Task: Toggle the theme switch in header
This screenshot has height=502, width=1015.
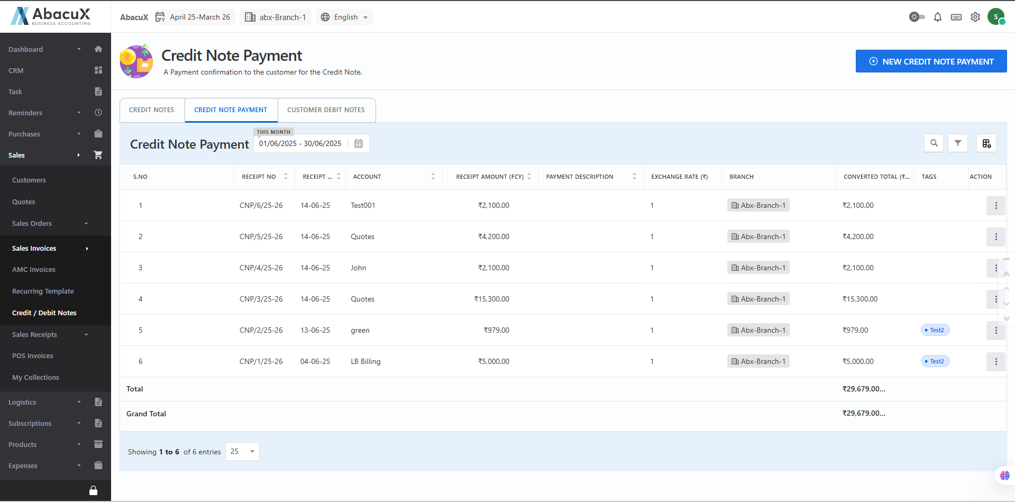Action: pos(917,17)
